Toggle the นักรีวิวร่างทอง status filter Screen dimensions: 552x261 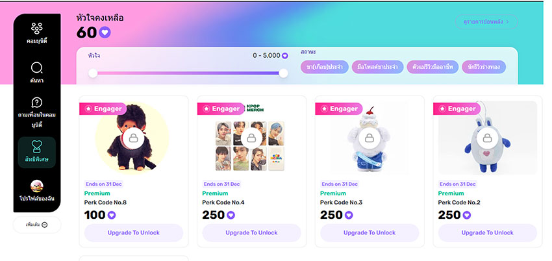(x=482, y=67)
